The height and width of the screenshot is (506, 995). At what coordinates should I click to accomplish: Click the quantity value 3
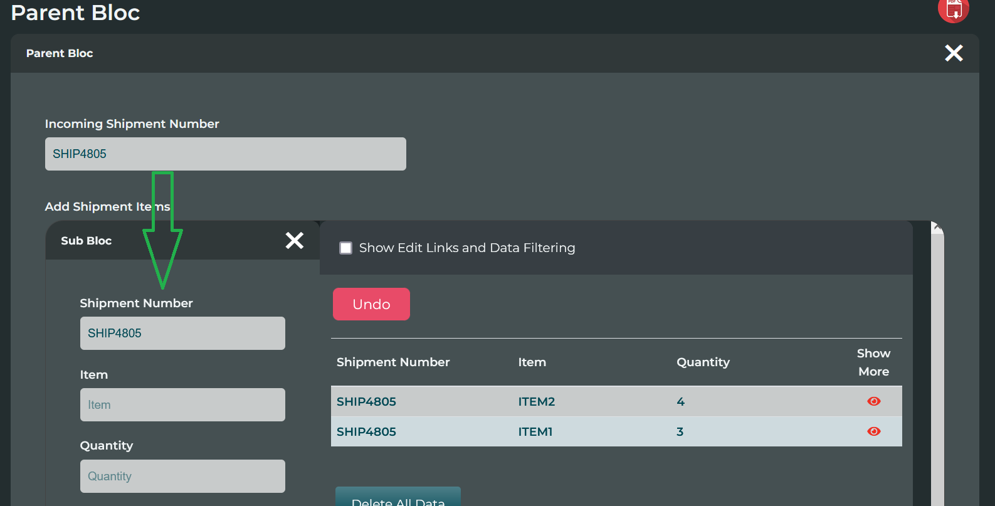pos(680,431)
